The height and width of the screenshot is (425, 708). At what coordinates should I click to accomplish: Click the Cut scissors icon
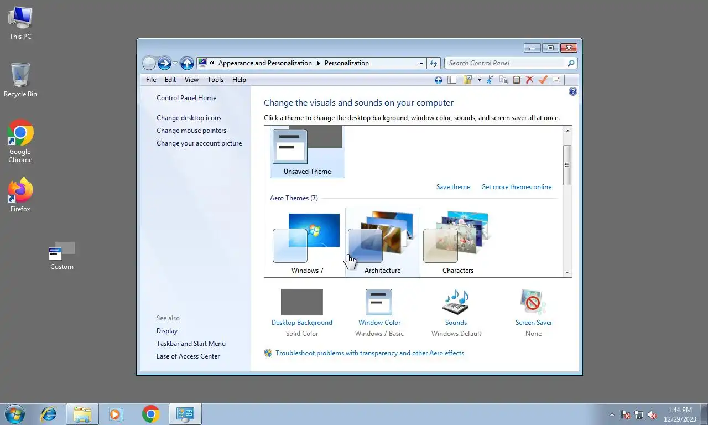[x=490, y=80]
